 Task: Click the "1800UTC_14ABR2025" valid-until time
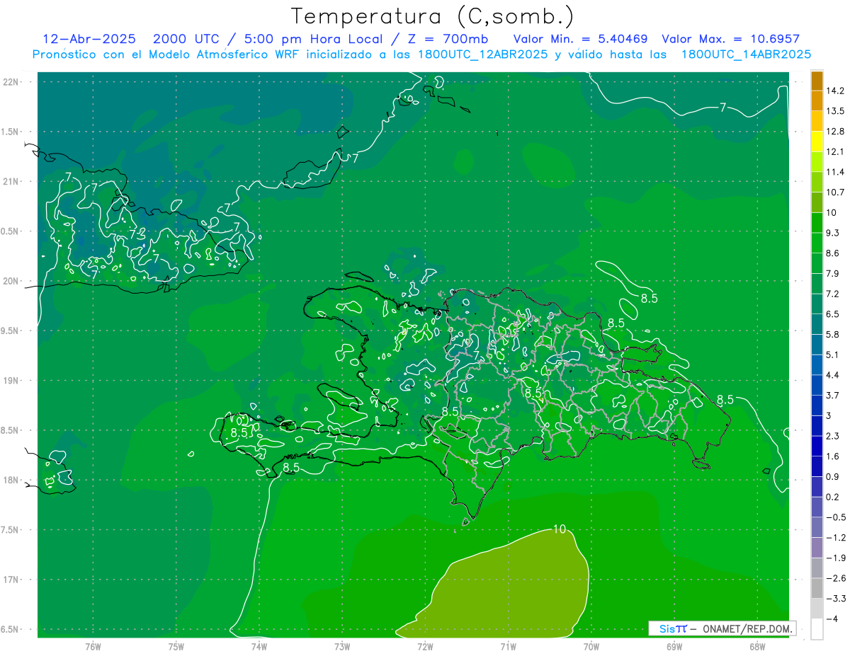[x=746, y=54]
